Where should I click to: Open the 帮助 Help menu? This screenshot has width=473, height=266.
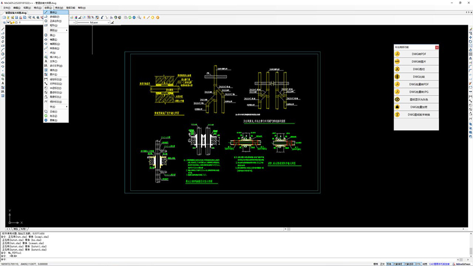click(82, 8)
